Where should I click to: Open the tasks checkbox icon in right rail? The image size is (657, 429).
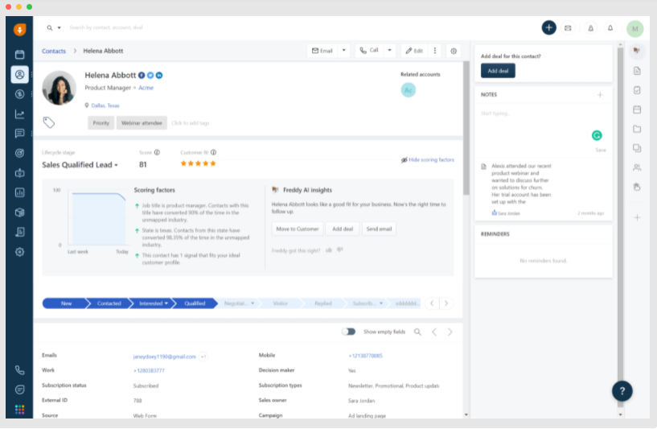[x=637, y=90]
